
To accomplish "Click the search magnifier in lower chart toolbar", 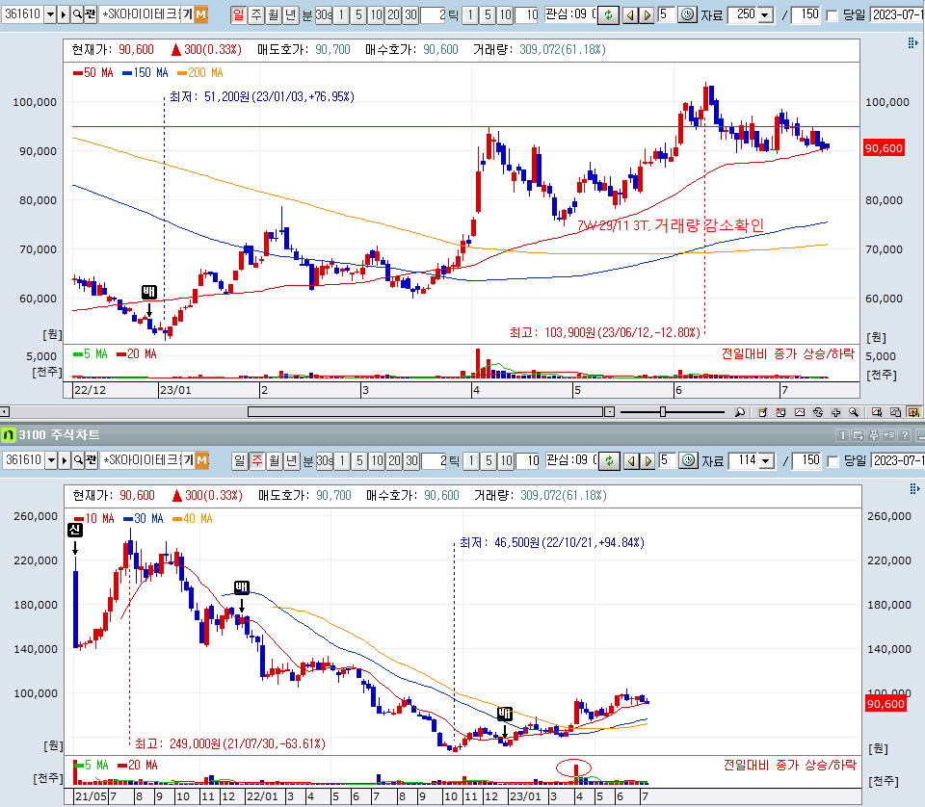I will [x=78, y=460].
